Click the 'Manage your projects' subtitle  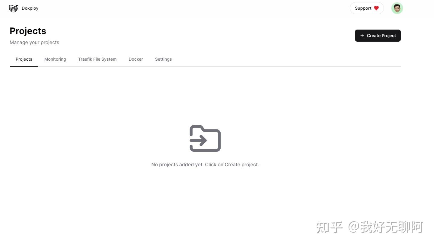pos(34,42)
